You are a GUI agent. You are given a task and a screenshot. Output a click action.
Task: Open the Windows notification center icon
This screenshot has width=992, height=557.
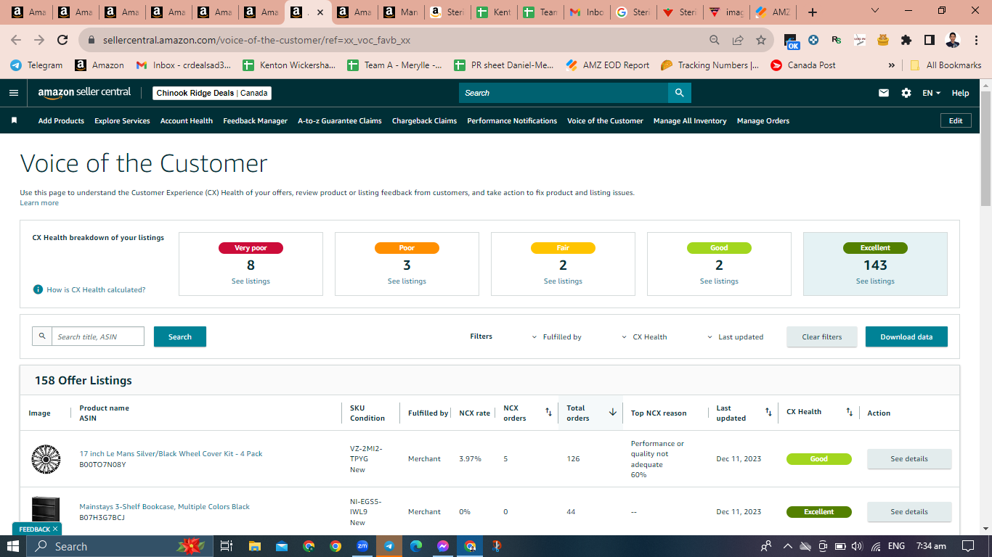coord(968,546)
